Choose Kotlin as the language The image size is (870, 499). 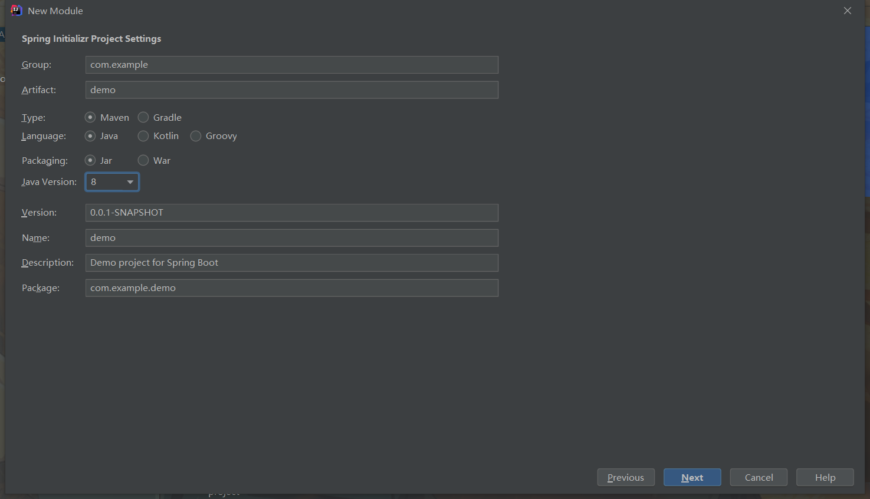tap(158, 136)
